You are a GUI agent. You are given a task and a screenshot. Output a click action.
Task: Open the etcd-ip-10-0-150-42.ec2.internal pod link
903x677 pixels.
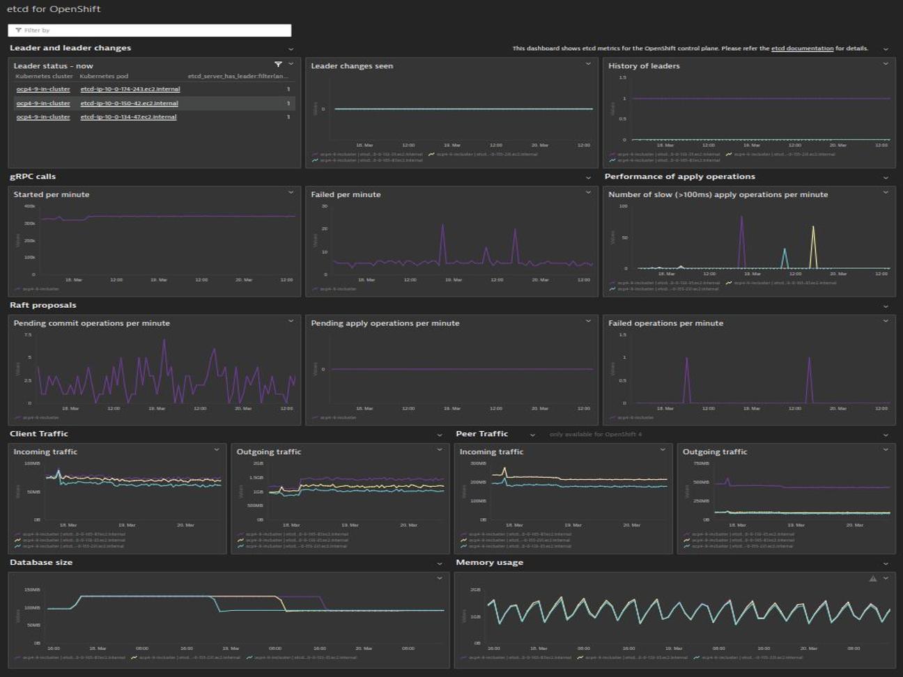[x=129, y=103]
